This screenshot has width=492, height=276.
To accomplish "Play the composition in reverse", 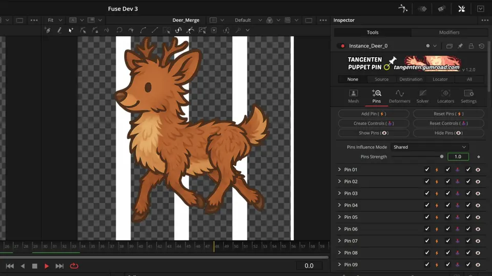I will pos(23,266).
